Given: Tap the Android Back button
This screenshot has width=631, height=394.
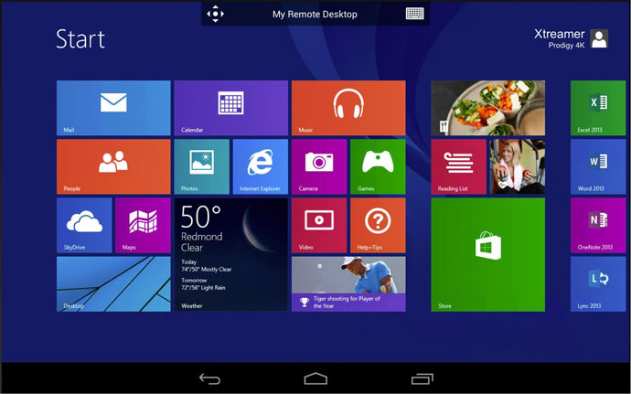Looking at the screenshot, I should point(209,378).
